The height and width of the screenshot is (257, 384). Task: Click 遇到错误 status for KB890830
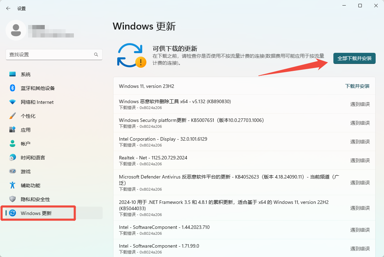tap(360, 104)
